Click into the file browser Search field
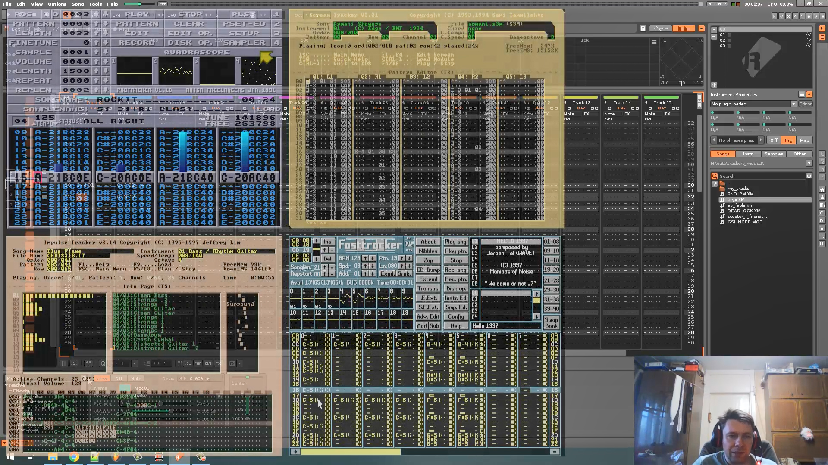828x465 pixels. pyautogui.click(x=762, y=176)
